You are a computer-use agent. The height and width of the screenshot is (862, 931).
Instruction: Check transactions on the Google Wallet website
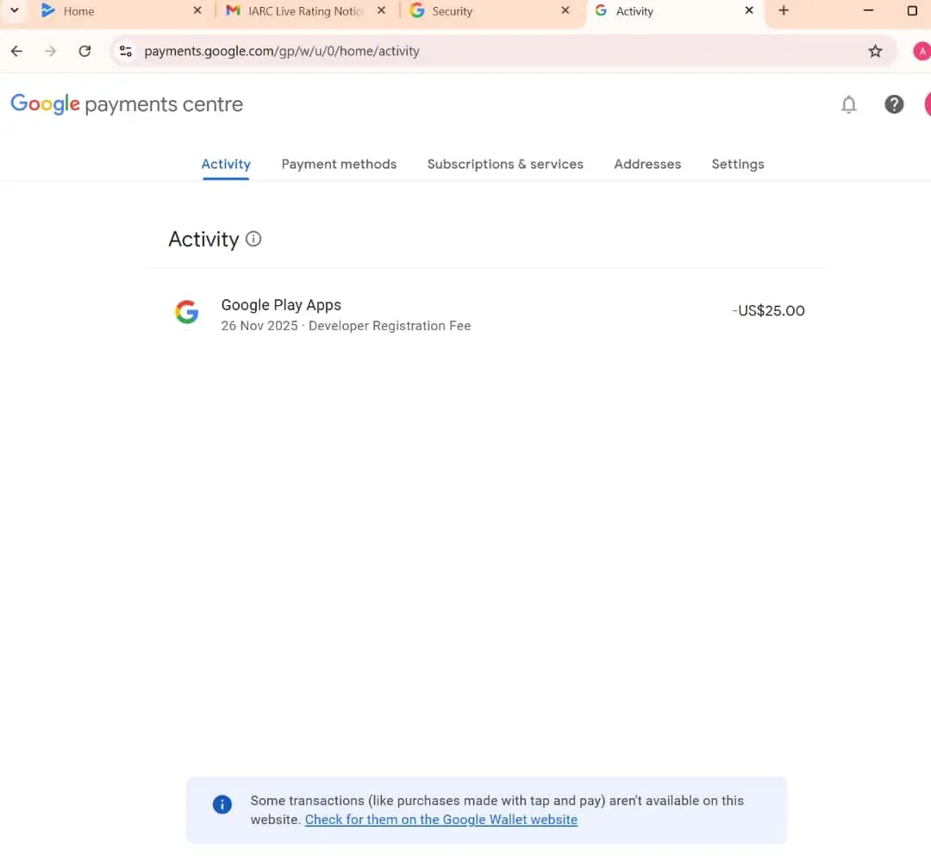[441, 819]
